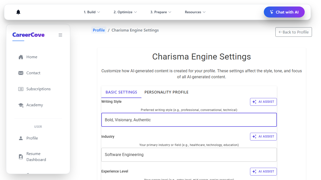Expand the 2. Optimize dropdown menu
321x180 pixels.
(125, 12)
